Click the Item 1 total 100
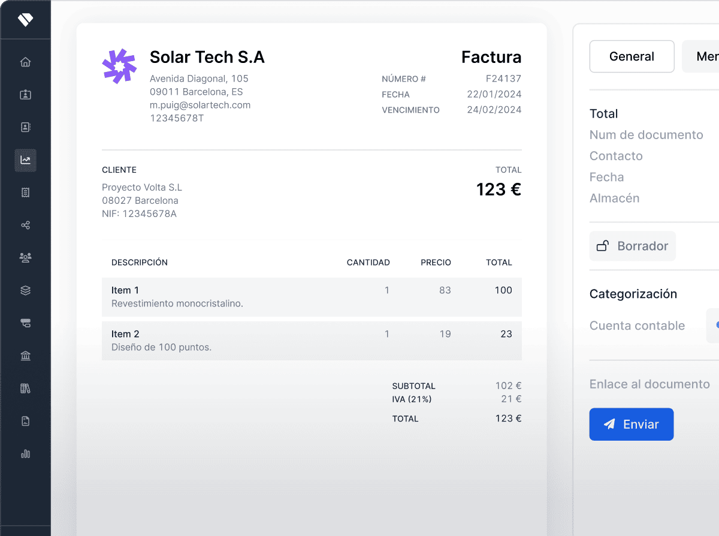Image resolution: width=719 pixels, height=536 pixels. [503, 290]
